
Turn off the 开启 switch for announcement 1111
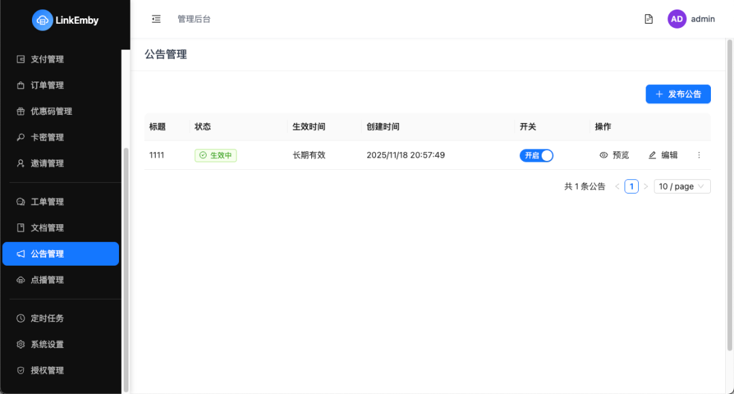tap(536, 155)
